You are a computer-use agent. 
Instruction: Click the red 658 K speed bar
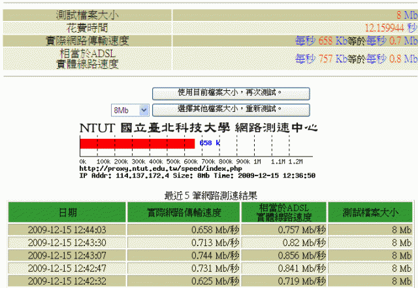click(137, 143)
